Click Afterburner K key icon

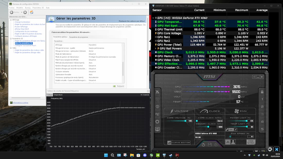pyautogui.click(x=157, y=99)
